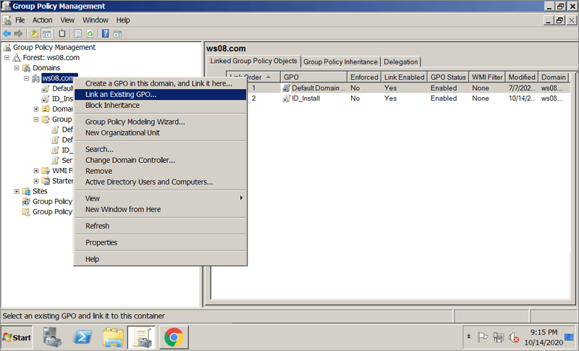
Task: Choose New Window from Here
Action: point(160,209)
